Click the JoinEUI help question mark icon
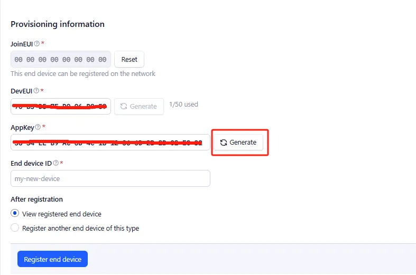This screenshot has width=416, height=275. coord(37,44)
